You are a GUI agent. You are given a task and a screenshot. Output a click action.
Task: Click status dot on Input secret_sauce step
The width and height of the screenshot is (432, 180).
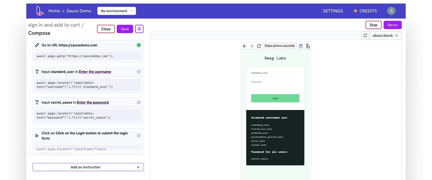(139, 102)
